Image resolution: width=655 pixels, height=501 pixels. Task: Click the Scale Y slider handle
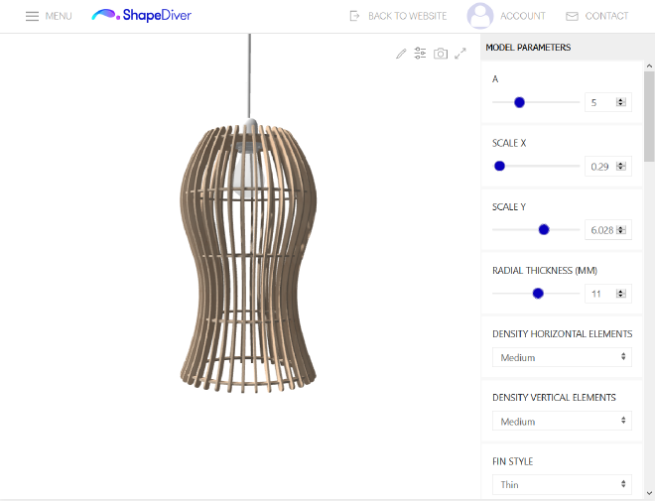click(x=544, y=229)
